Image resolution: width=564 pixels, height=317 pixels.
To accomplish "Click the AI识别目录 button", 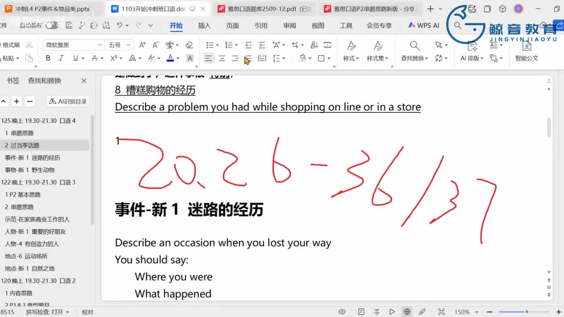I will [67, 101].
